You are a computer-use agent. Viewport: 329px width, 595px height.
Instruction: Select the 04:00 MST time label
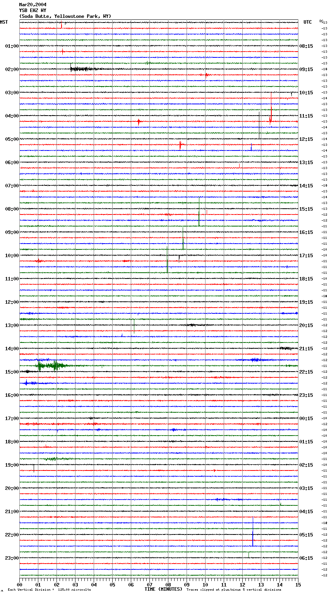[x=12, y=116]
